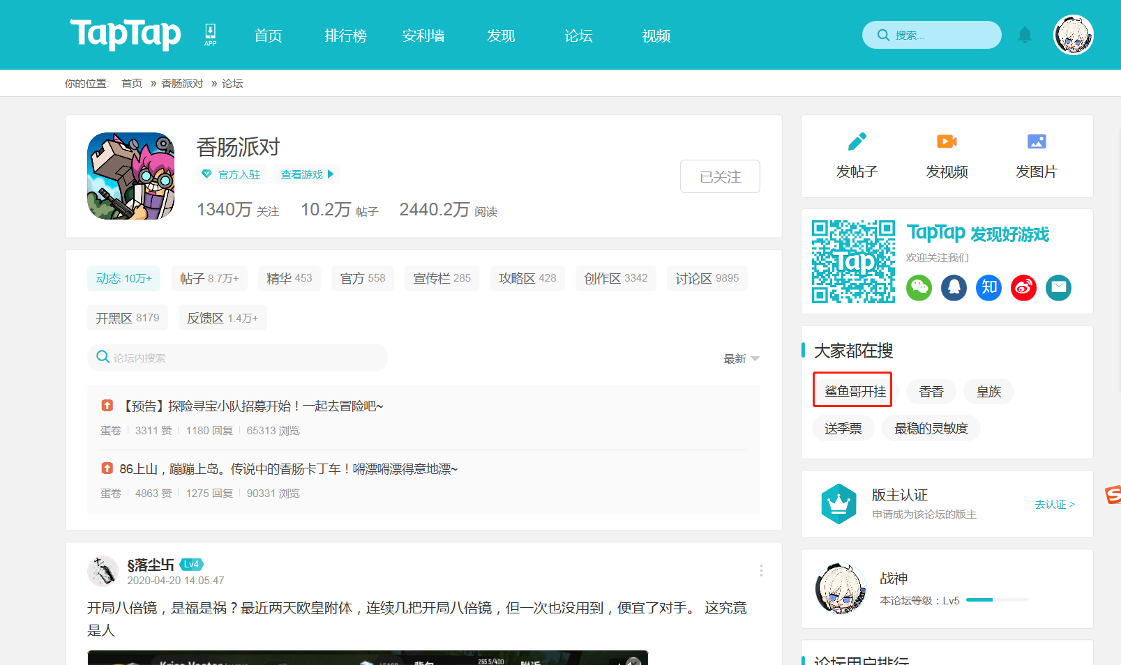Screen dimensions: 1121x665
Task: Open the post options three-dot menu
Action: [761, 571]
